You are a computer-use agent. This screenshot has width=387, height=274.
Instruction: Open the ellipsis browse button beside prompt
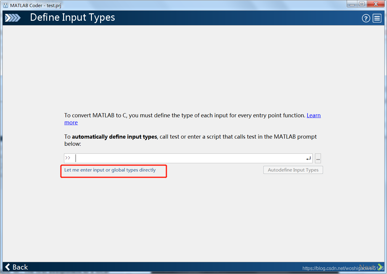[318, 158]
